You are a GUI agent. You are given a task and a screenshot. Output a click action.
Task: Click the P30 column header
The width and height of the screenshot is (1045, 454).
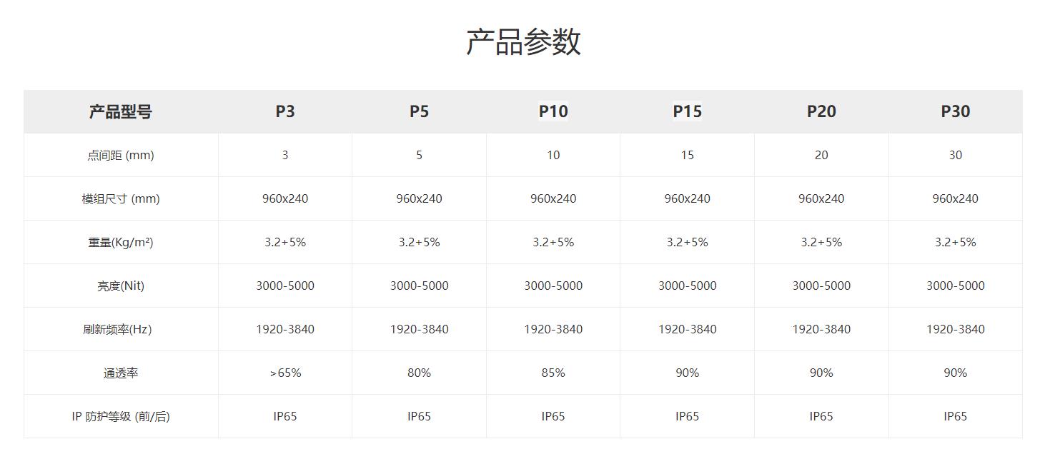click(955, 111)
